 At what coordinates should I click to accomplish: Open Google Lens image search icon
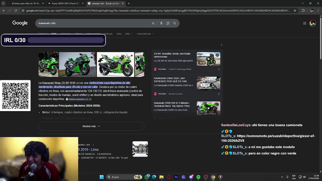point(168,23)
